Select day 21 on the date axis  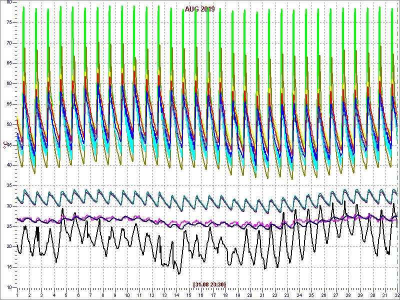pos(262,295)
